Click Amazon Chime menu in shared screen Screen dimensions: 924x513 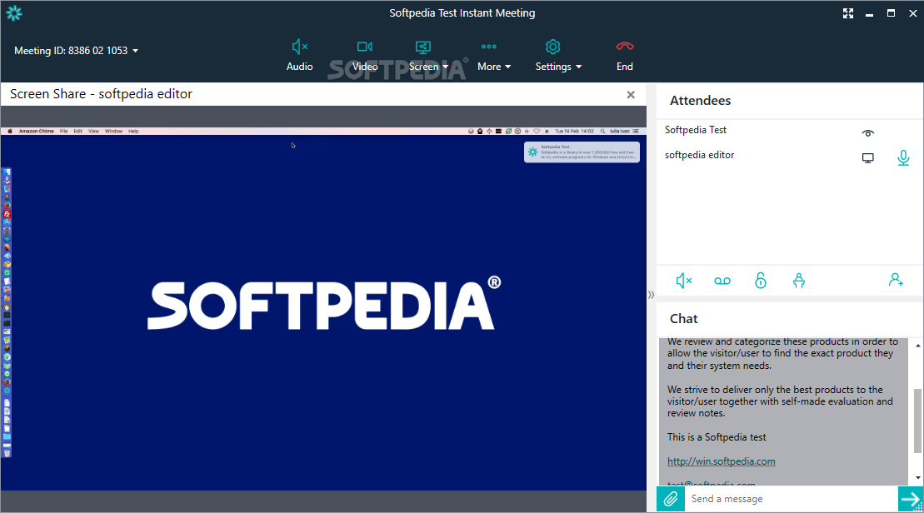(x=37, y=132)
